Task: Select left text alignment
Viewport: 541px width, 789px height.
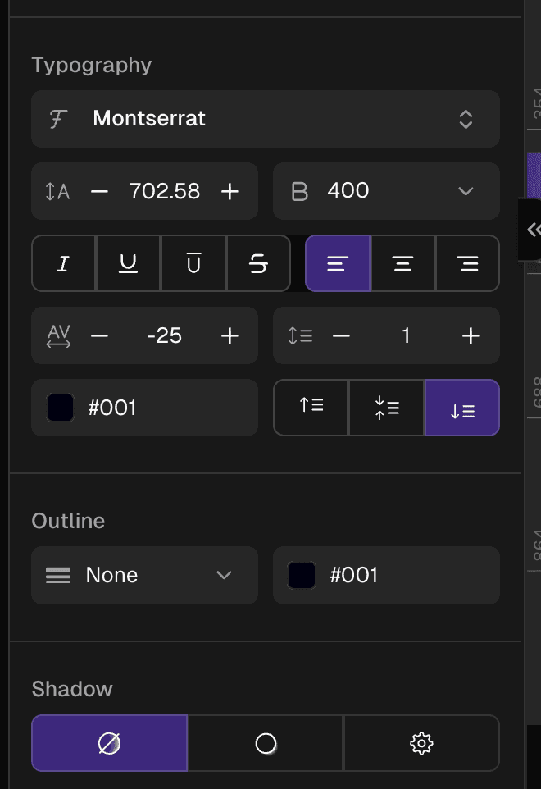Action: [338, 264]
